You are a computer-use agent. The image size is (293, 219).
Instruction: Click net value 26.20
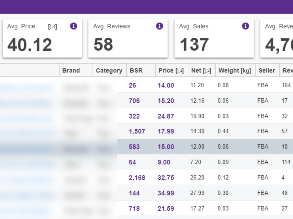click(197, 177)
